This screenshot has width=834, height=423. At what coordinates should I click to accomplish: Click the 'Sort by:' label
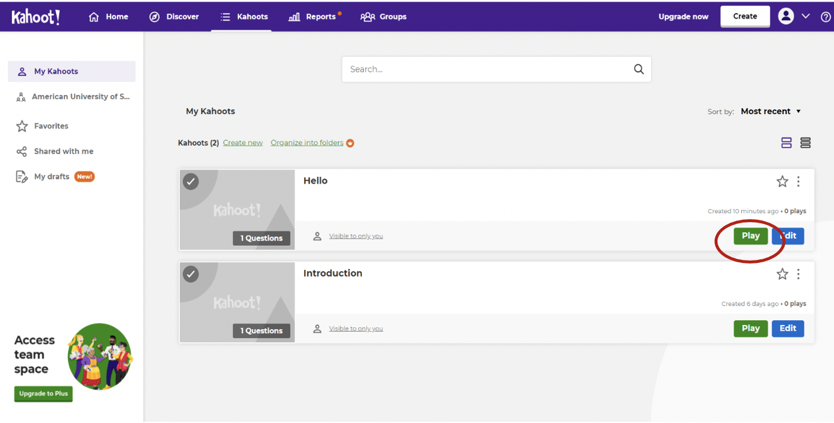[x=721, y=112]
